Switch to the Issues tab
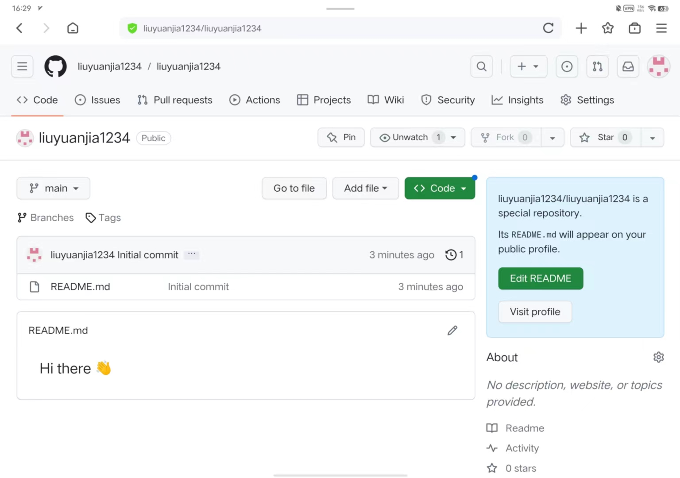Image resolution: width=680 pixels, height=478 pixels. click(97, 100)
